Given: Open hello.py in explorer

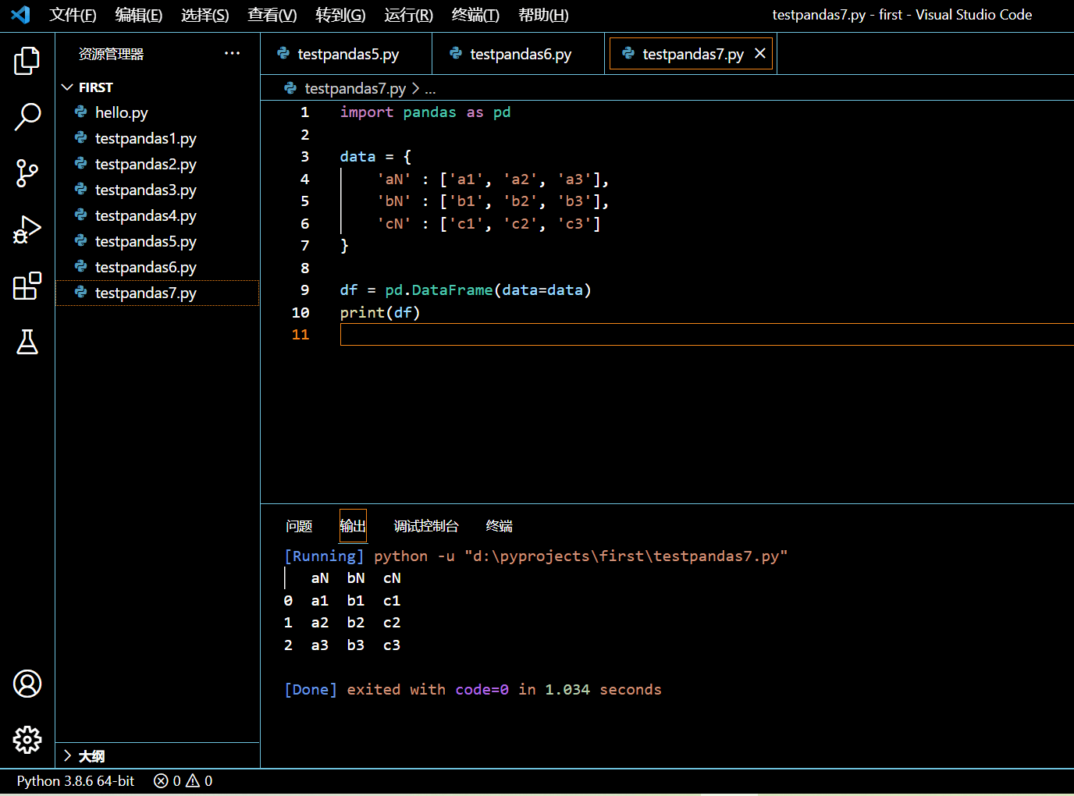Looking at the screenshot, I should click(x=158, y=112).
